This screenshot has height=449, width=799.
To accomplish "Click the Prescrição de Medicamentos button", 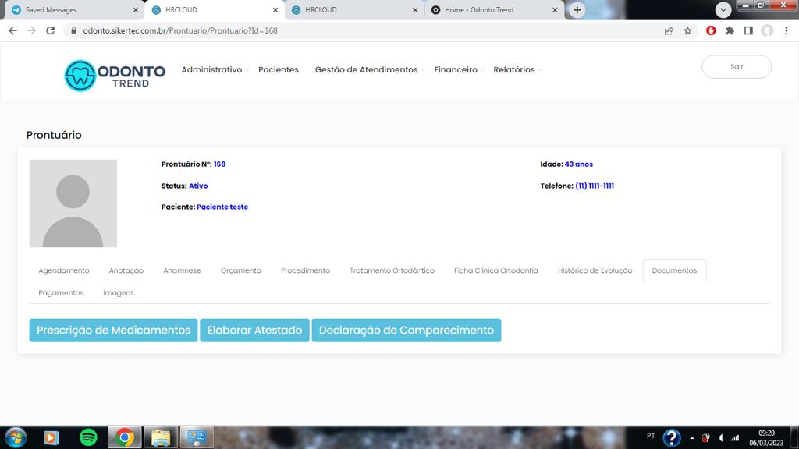I will tap(113, 330).
